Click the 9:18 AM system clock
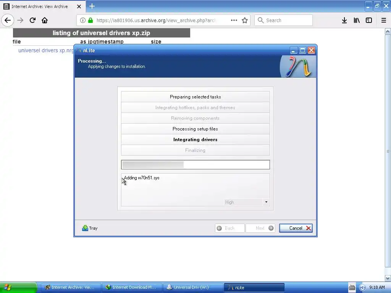This screenshot has width=391, height=293. point(377,287)
